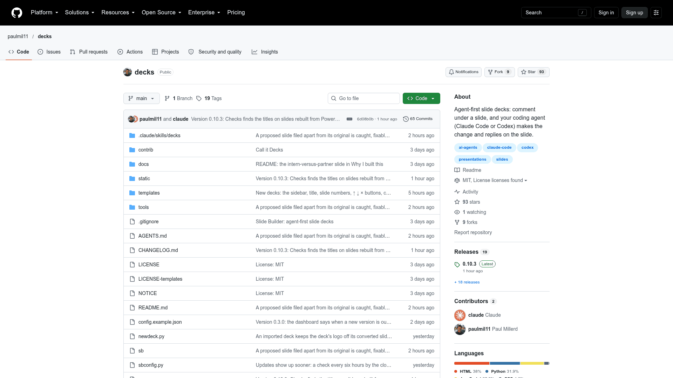Expand the Open Source menu

(161, 13)
